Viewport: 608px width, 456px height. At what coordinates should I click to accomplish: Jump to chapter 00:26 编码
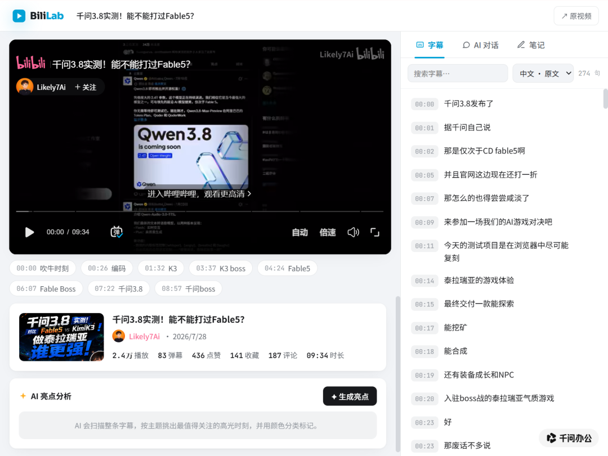[x=106, y=268]
